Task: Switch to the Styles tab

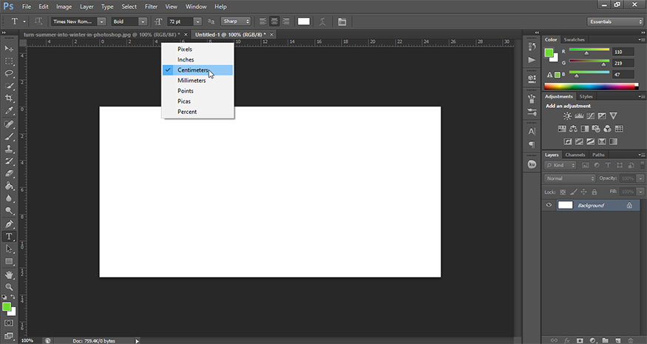Action: [x=586, y=97]
